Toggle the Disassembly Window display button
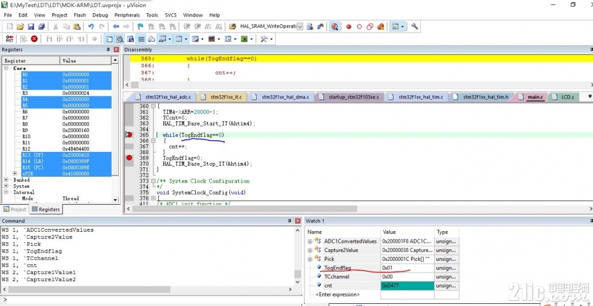This screenshot has height=306, width=593. point(119,39)
